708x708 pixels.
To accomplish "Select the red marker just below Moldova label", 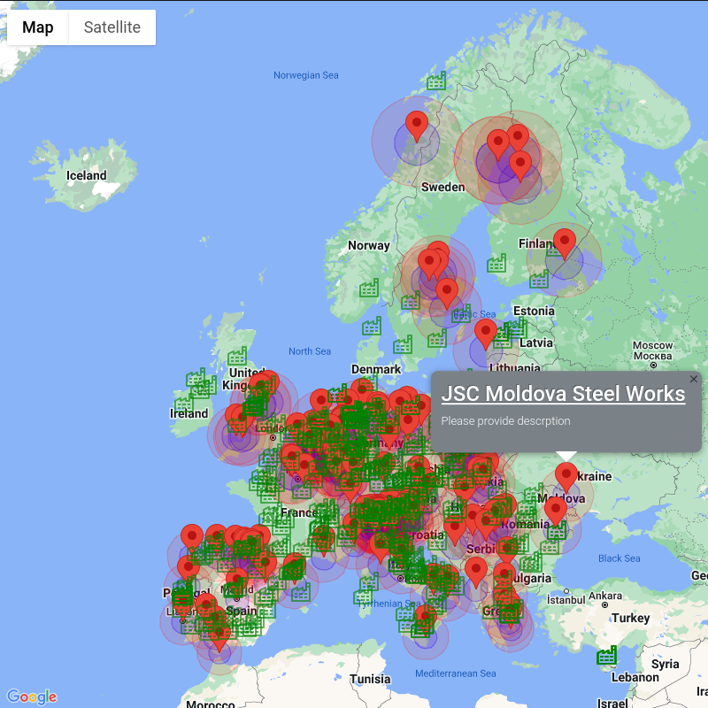I will (x=556, y=511).
